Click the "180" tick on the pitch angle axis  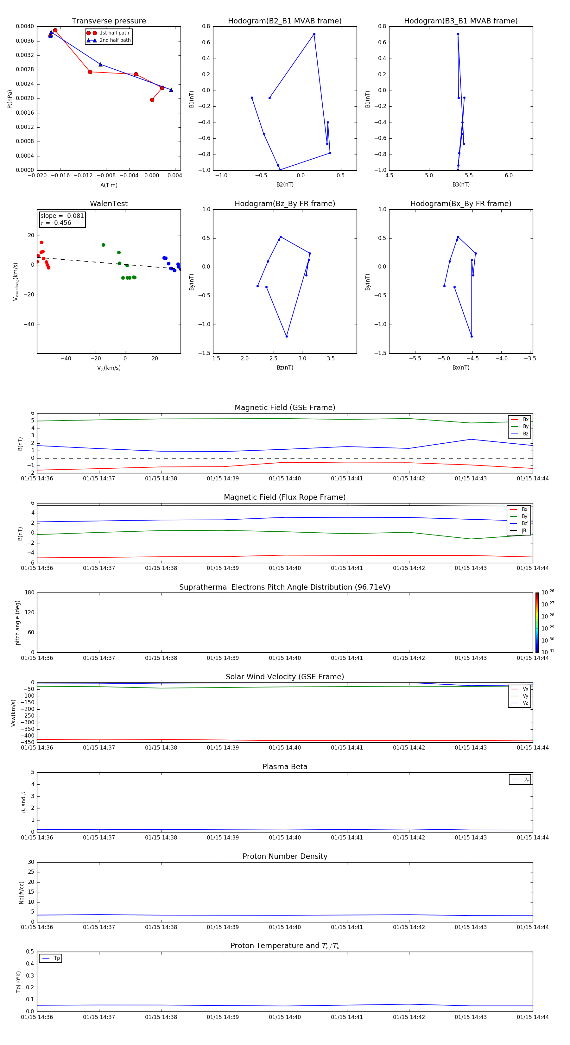(x=30, y=593)
